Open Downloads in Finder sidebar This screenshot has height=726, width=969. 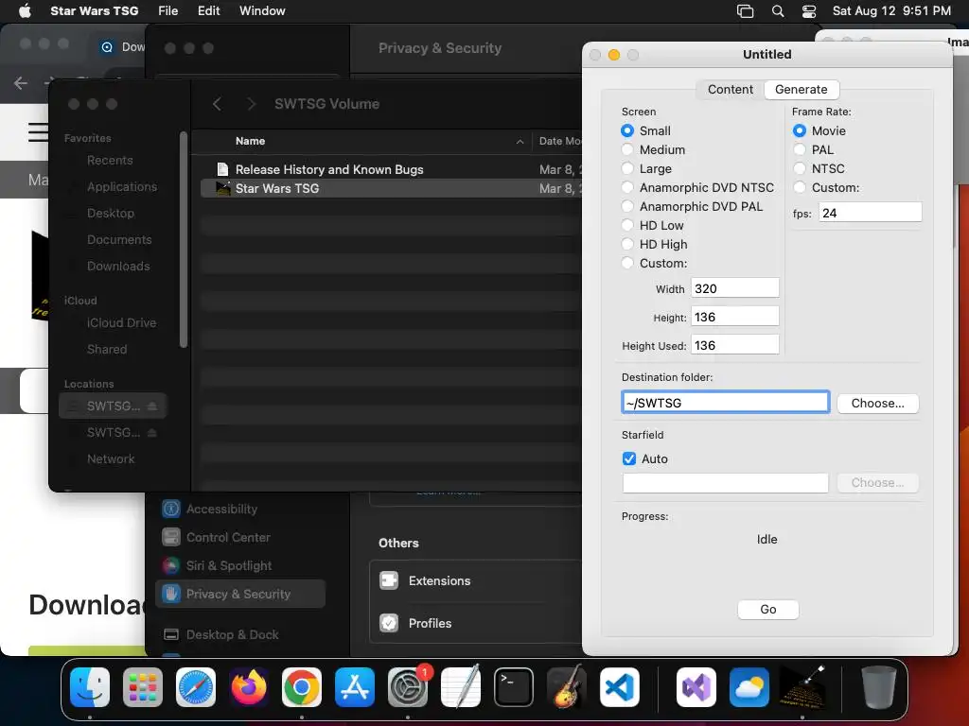[x=118, y=266]
